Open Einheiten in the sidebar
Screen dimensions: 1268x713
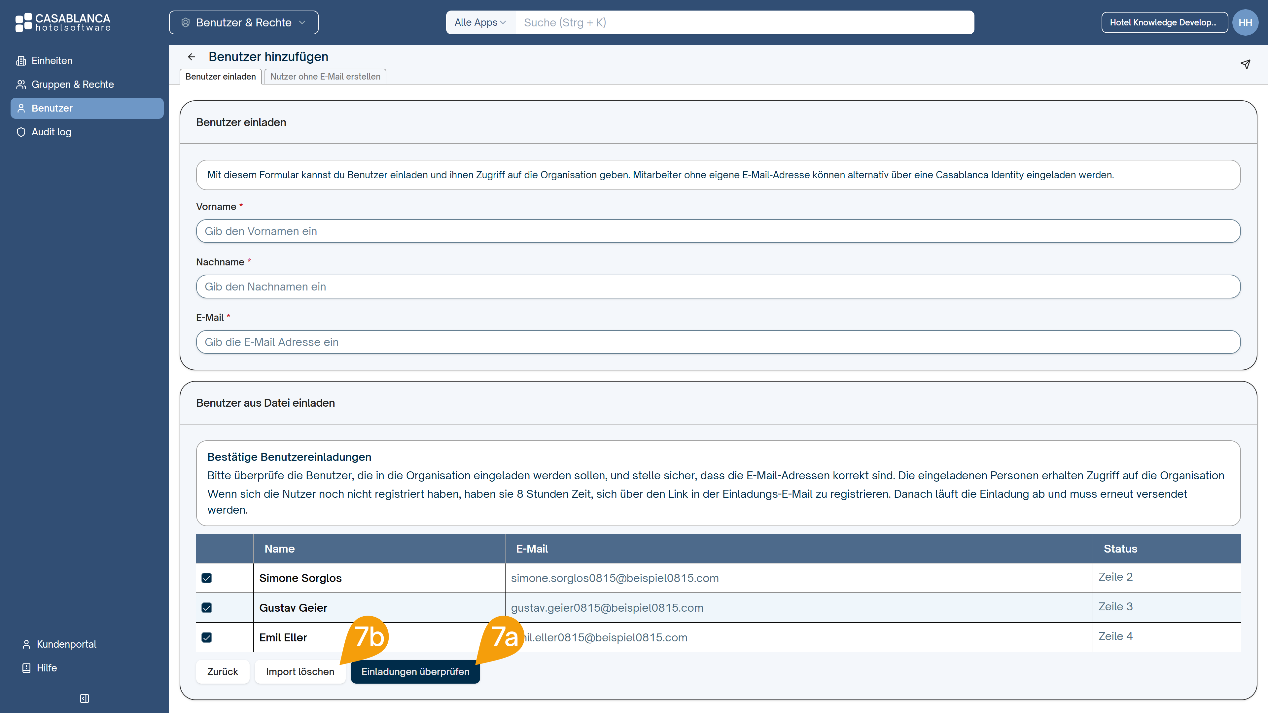click(x=87, y=60)
